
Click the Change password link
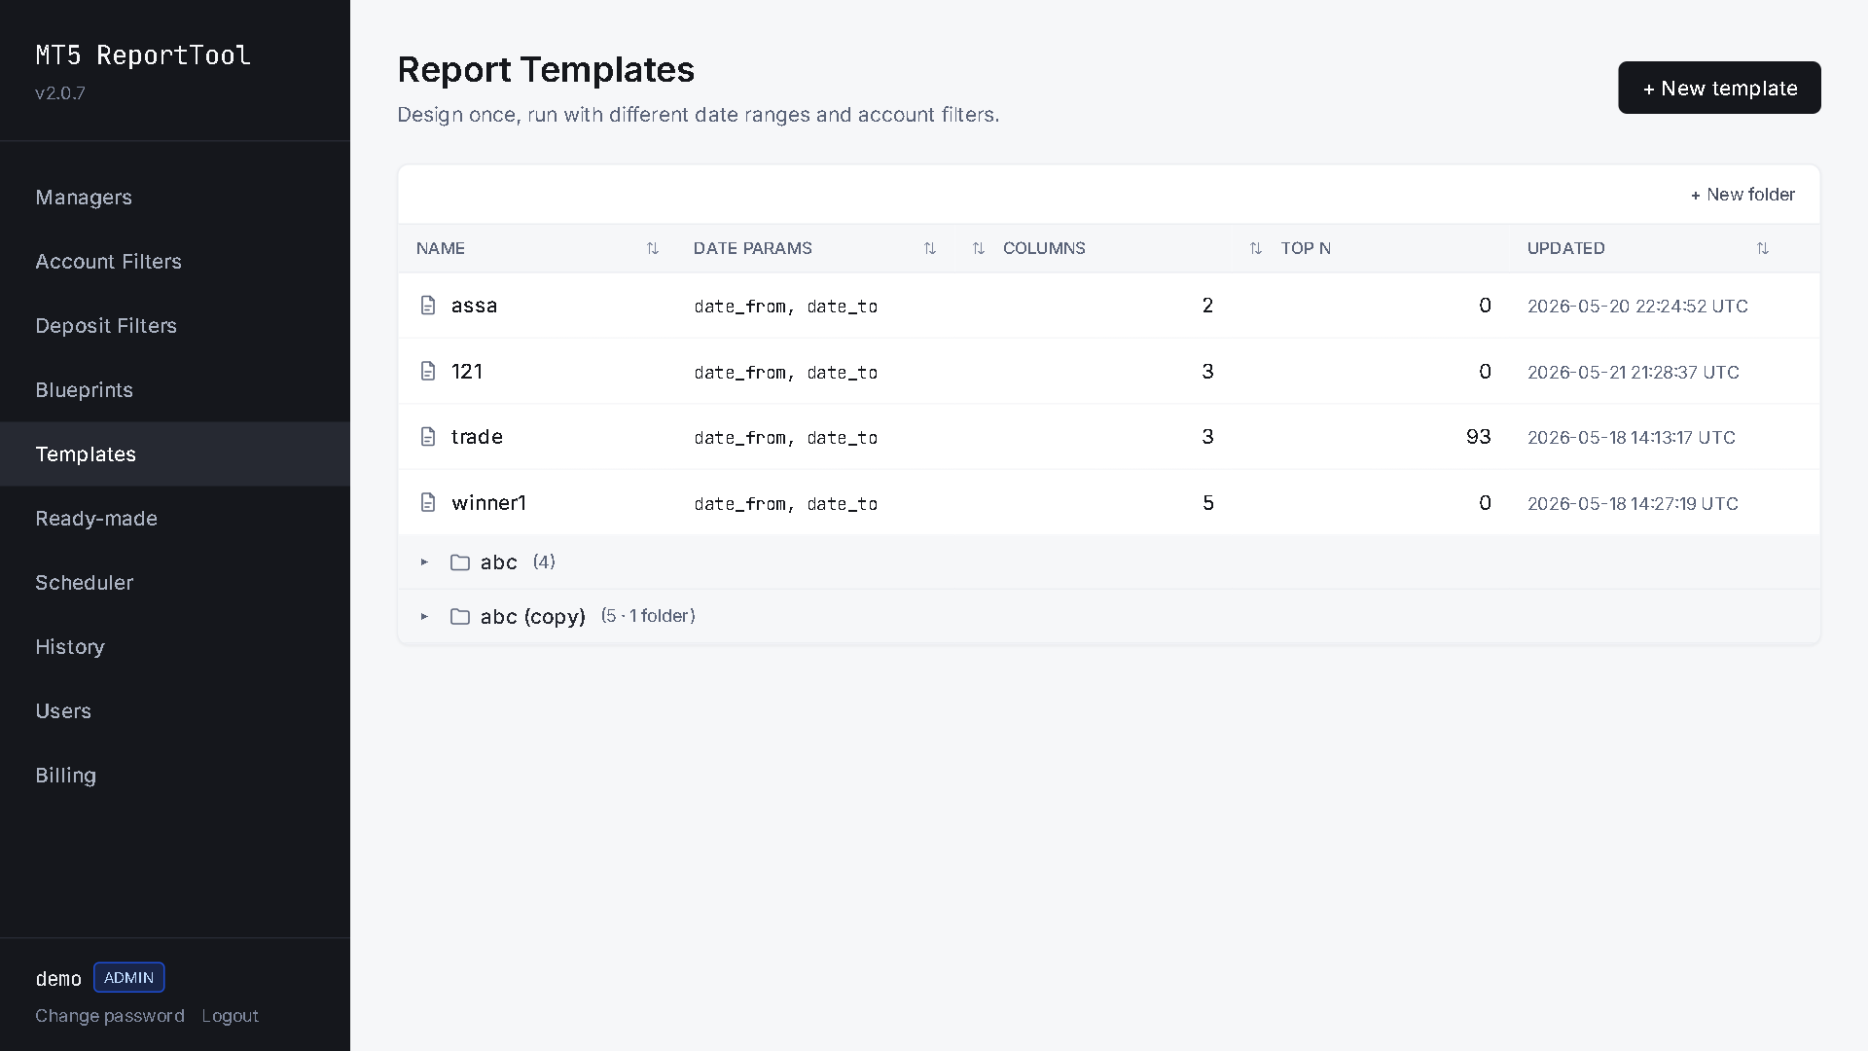pyautogui.click(x=110, y=1016)
